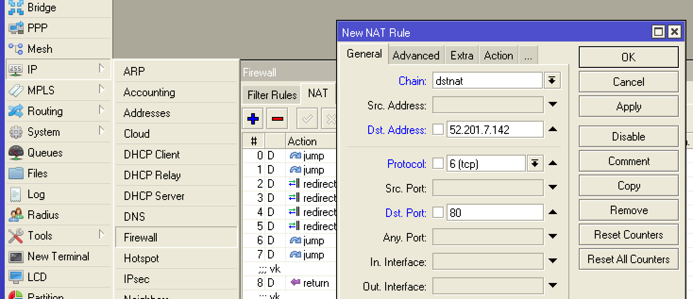Click jump icon in rule row 7
Image resolution: width=693 pixels, height=299 pixels.
tap(296, 255)
